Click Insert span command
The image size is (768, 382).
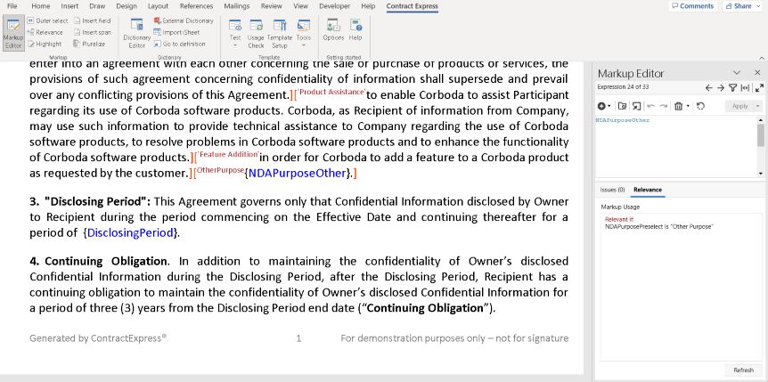click(93, 32)
